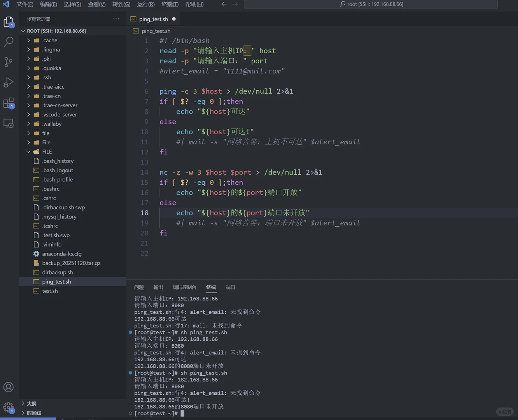The width and height of the screenshot is (518, 420).
Task: Open the 帮助(H) menu
Action: 194,4
